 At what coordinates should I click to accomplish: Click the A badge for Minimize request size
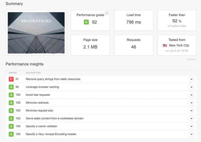pos(11,110)
